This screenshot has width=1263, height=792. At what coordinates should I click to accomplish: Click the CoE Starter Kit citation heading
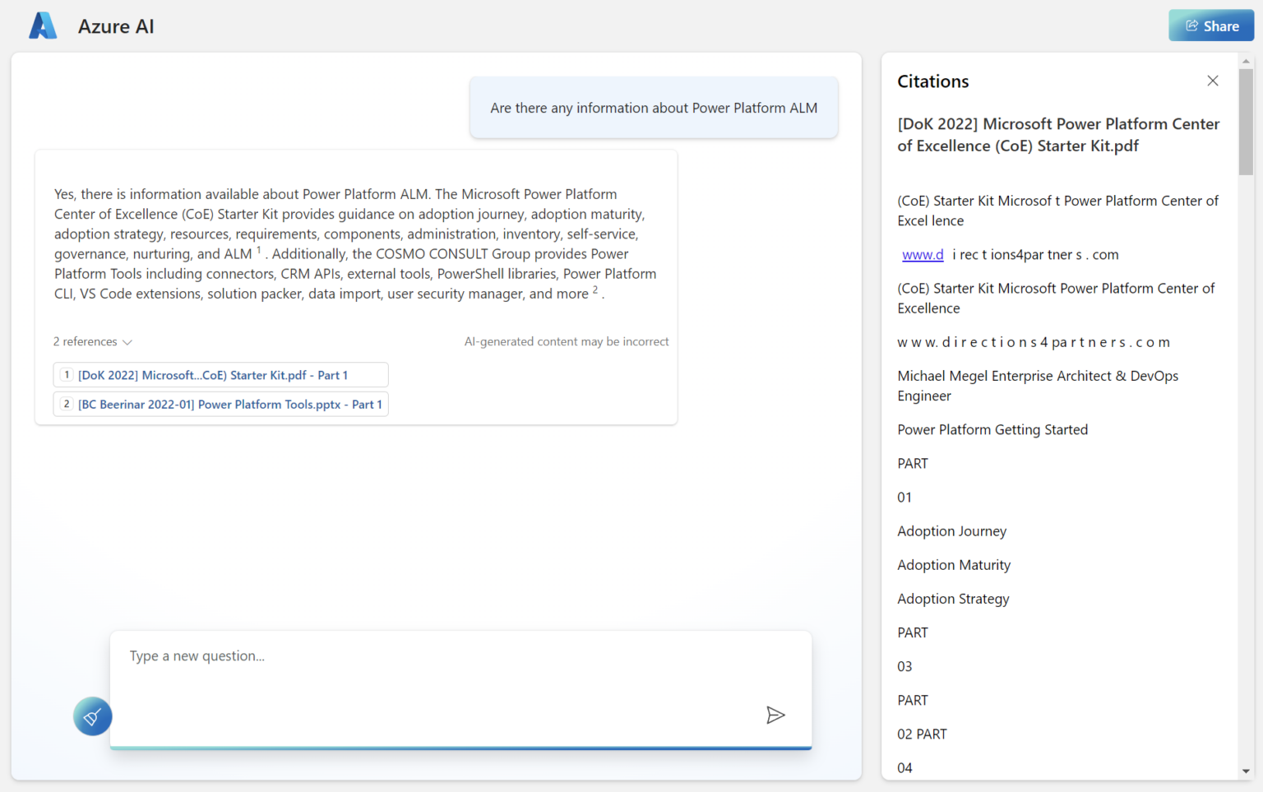(1058, 135)
